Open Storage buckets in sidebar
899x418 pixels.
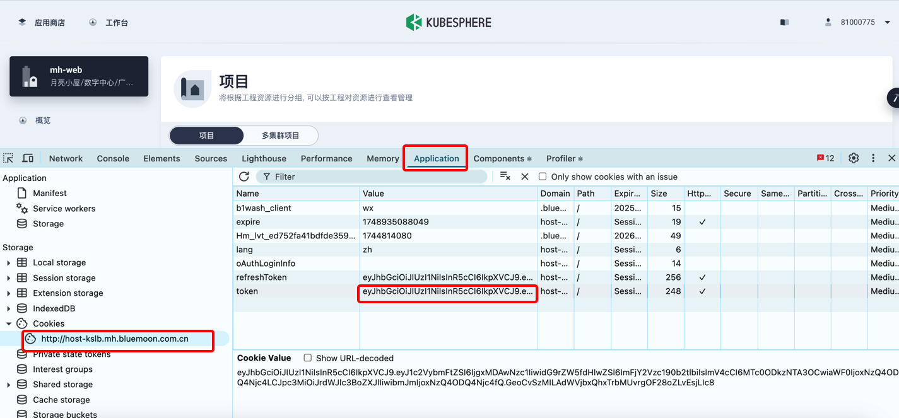click(x=65, y=414)
